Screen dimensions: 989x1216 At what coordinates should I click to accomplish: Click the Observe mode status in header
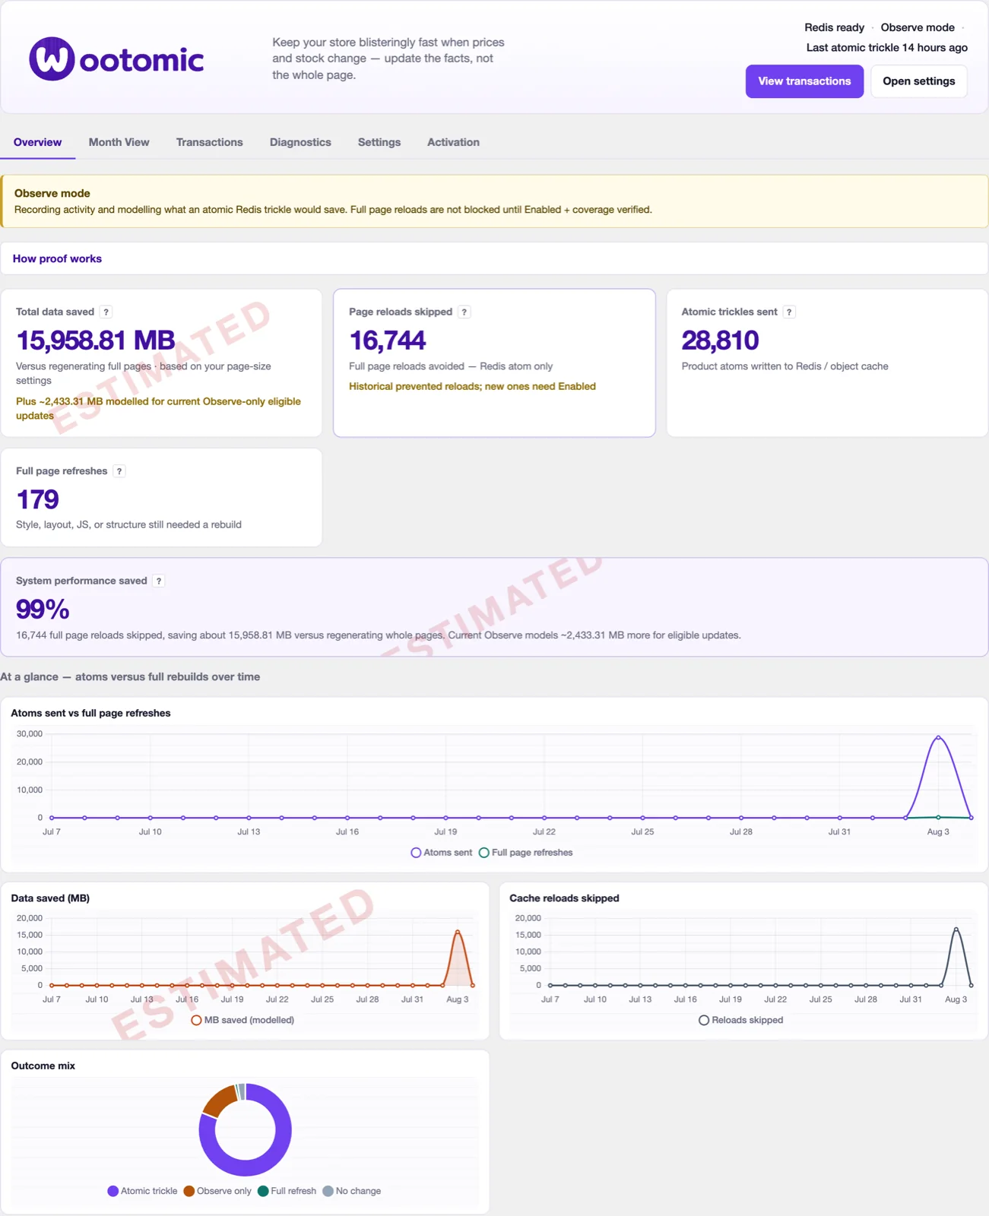(x=918, y=27)
